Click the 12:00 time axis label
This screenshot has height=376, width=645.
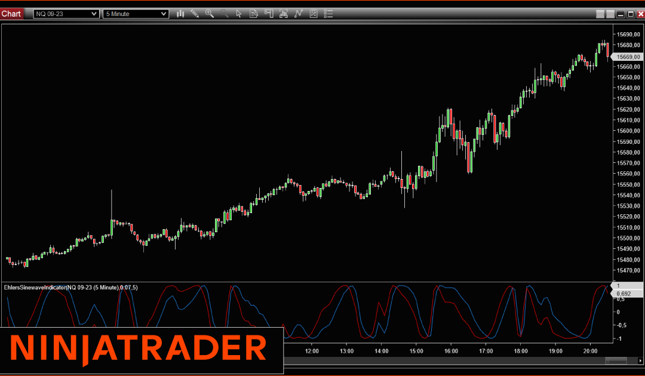pos(312,351)
